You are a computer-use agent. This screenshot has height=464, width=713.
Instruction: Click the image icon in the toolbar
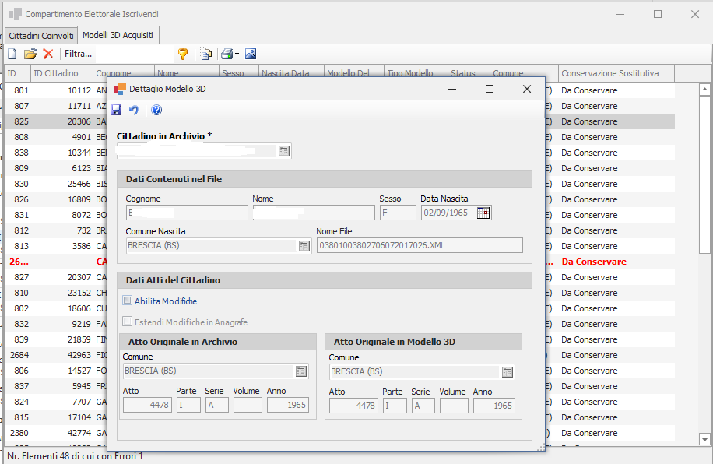click(251, 54)
